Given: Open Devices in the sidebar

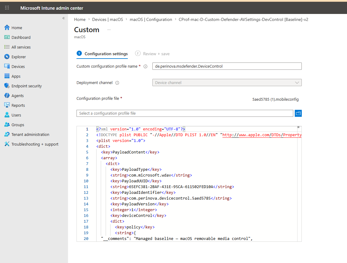Looking at the screenshot, I should point(18,66).
